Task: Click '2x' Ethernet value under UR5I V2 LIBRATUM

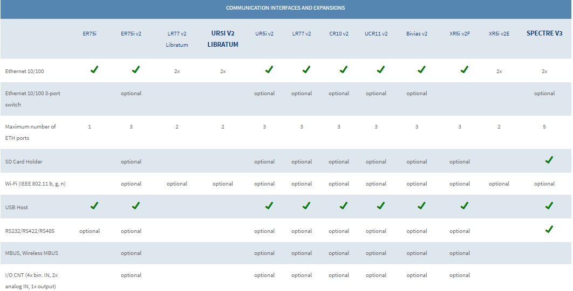Action: pyautogui.click(x=223, y=72)
